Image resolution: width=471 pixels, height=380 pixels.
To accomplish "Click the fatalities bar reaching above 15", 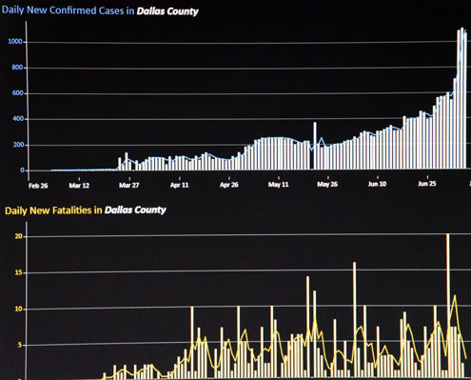I will [354, 320].
